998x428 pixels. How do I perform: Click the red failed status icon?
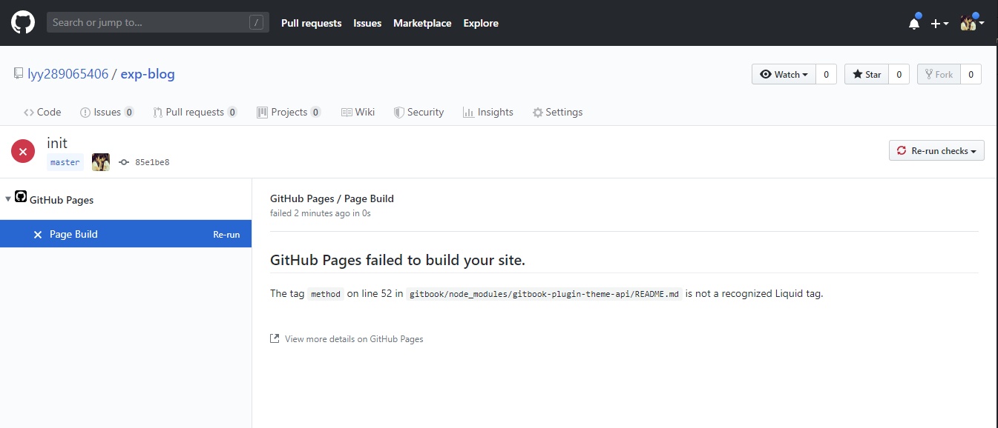(x=23, y=151)
